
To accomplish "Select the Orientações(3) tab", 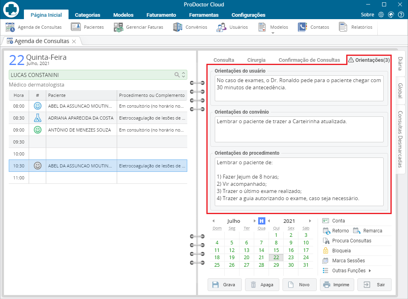I will [x=369, y=60].
